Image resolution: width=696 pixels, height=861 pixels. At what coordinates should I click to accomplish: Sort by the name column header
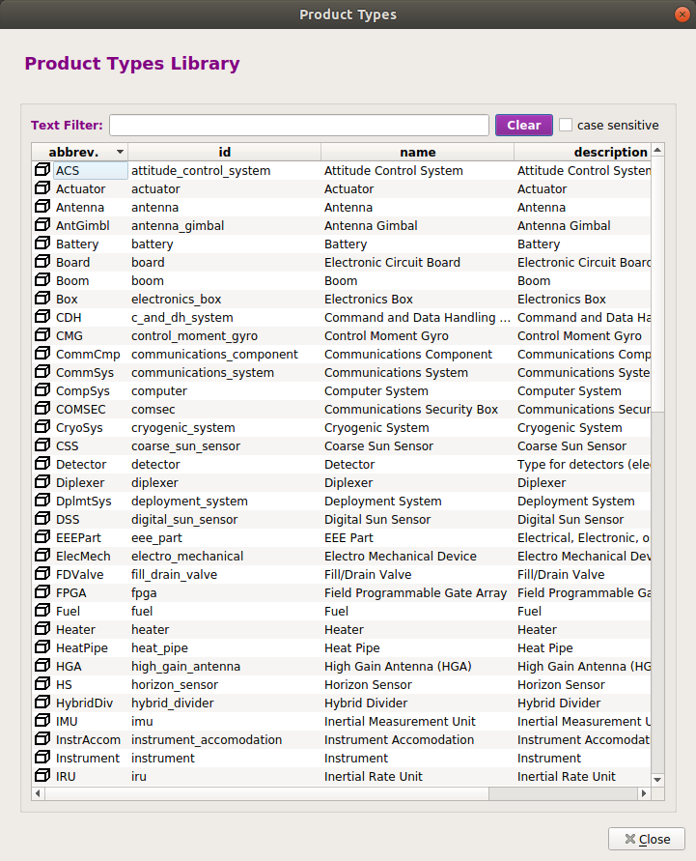(x=417, y=152)
